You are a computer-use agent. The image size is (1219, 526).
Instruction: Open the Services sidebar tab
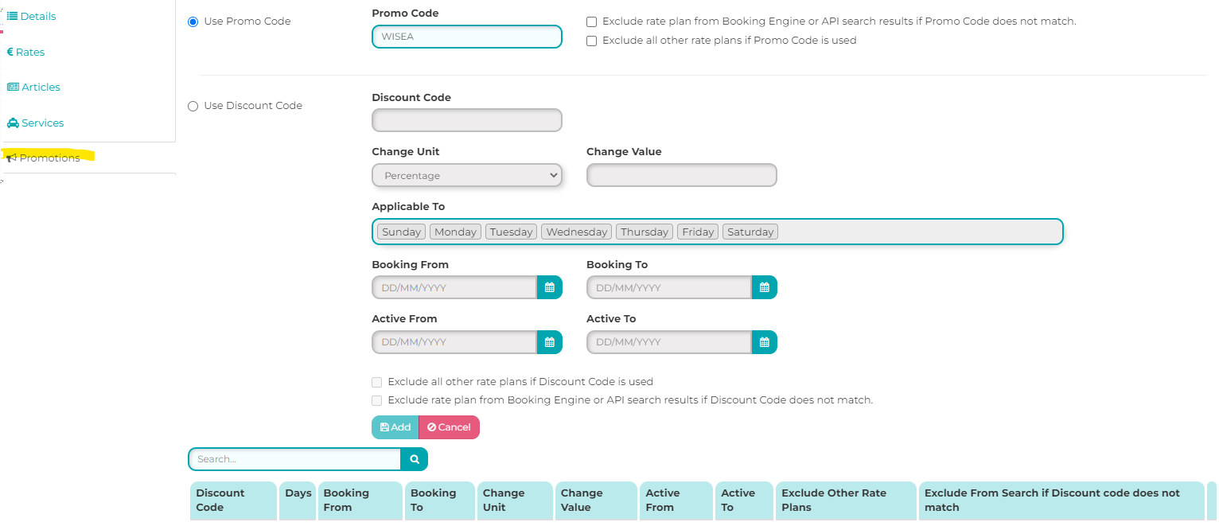pos(35,123)
